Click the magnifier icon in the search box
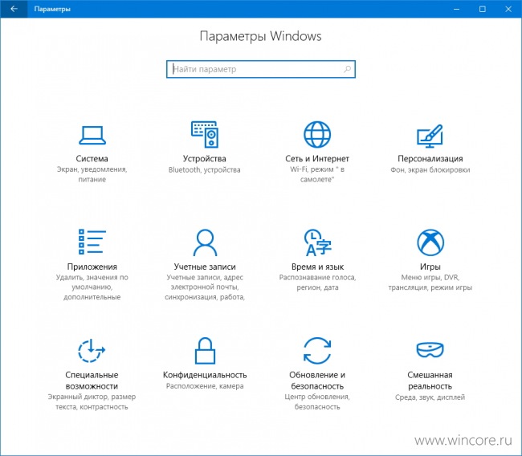The image size is (522, 456). click(x=347, y=69)
